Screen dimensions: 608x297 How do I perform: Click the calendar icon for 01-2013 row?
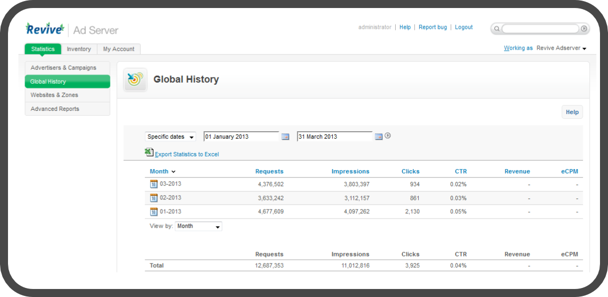[x=154, y=212]
